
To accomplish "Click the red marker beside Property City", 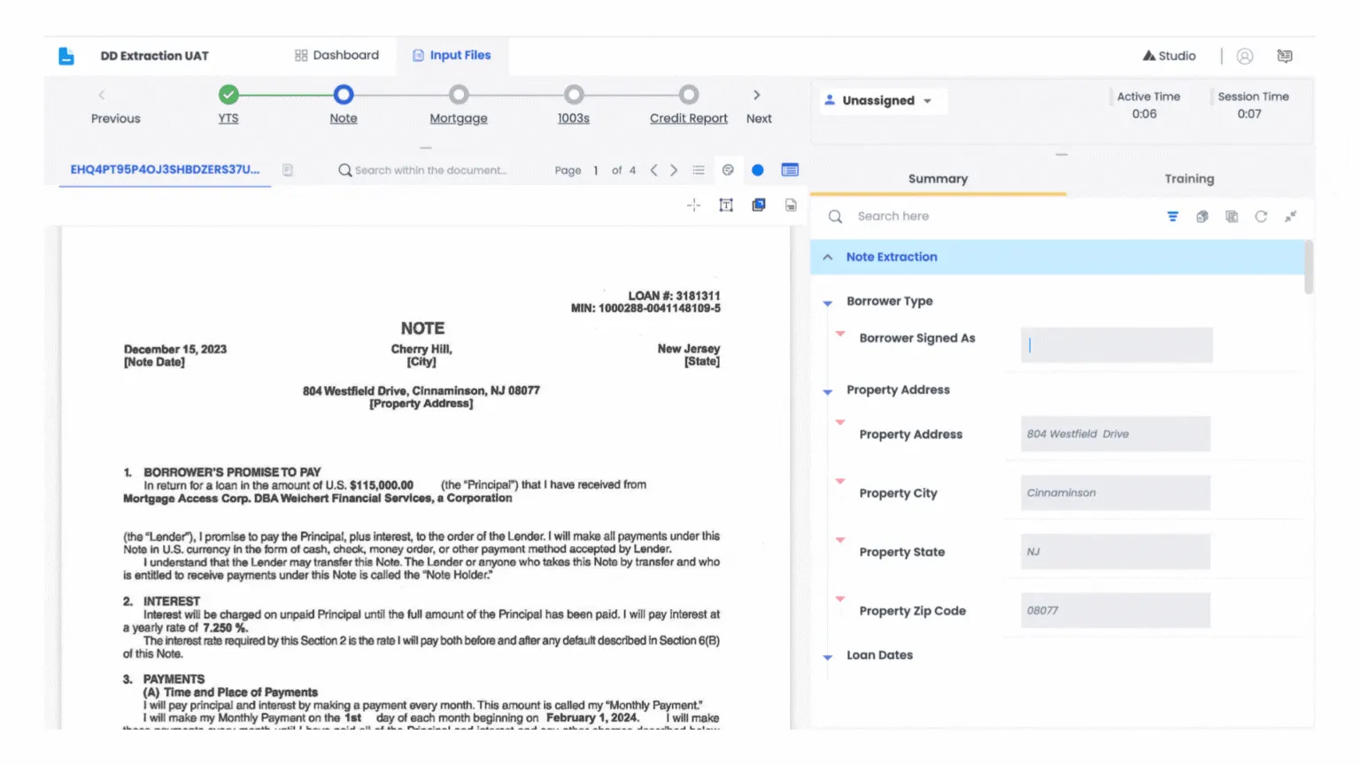I will pos(840,481).
